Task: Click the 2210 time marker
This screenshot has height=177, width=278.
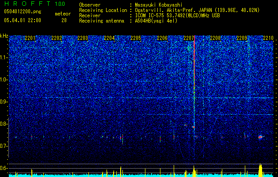Action: 268,38
